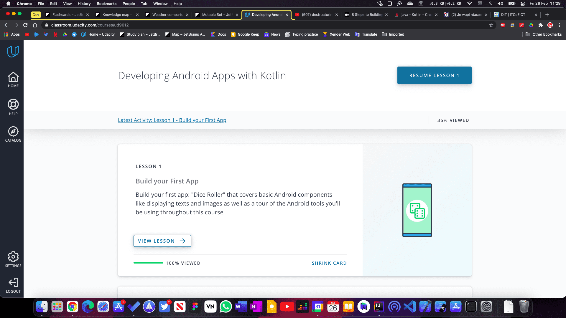Open the Home - Udacity bookmark
Screen dimensions: 566x318
pos(98,34)
